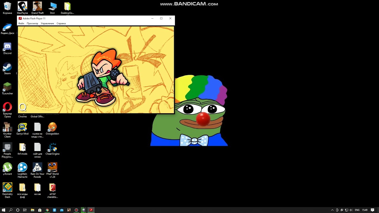Open the Корзина recycle bin icon
Viewport: 379px width, 213px height.
7,8
